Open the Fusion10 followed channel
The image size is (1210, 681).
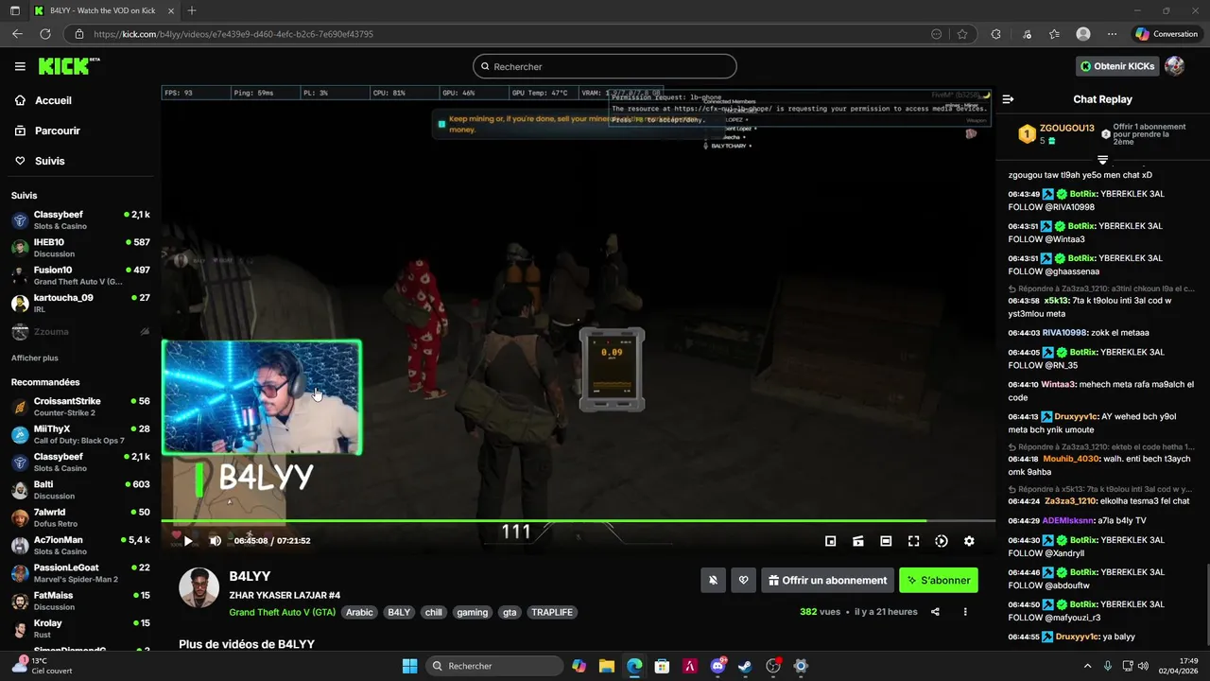80,275
